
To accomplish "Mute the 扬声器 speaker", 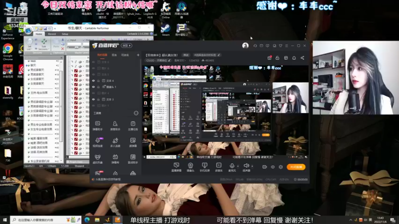I will (246, 167).
